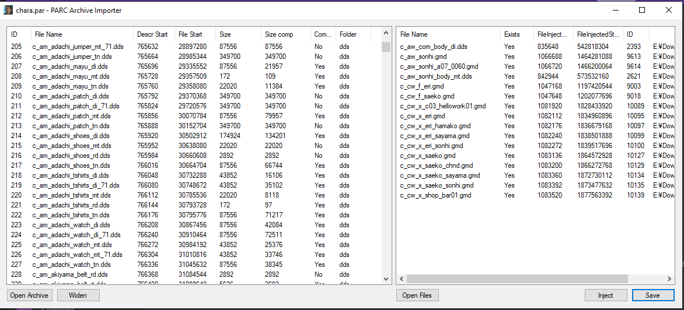Viewport: 684px width, 310px height.
Task: Click the Widen button
Action: 78,295
